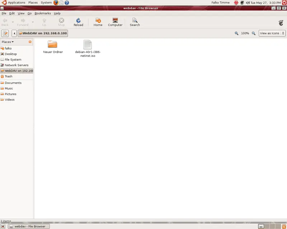
Task: Open Network Servers in sidebar
Action: pyautogui.click(x=17, y=65)
